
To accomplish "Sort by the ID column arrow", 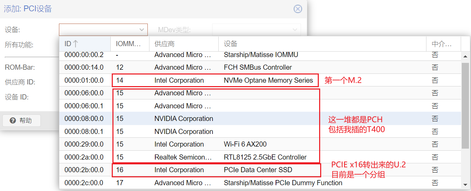I will pyautogui.click(x=76, y=44).
